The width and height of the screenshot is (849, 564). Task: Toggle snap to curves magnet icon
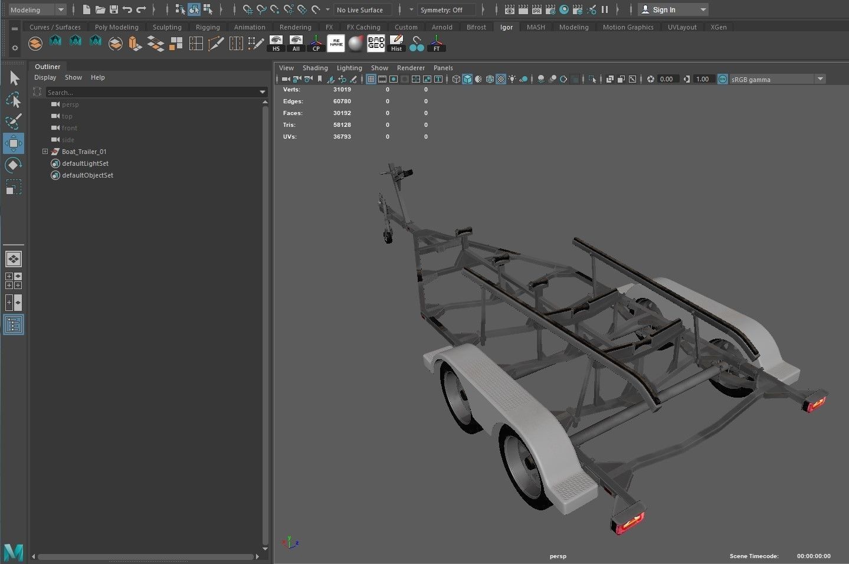tap(261, 9)
